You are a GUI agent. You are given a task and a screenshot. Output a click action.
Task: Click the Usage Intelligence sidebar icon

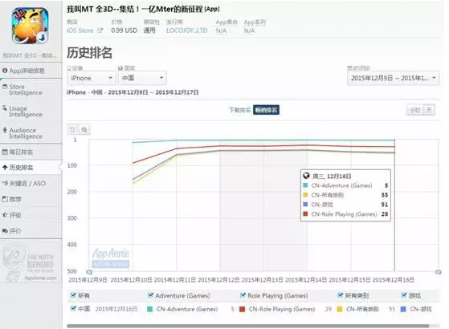coord(5,108)
